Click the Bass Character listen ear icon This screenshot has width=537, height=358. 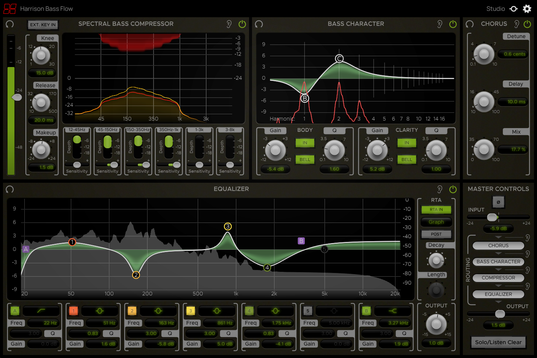click(440, 24)
